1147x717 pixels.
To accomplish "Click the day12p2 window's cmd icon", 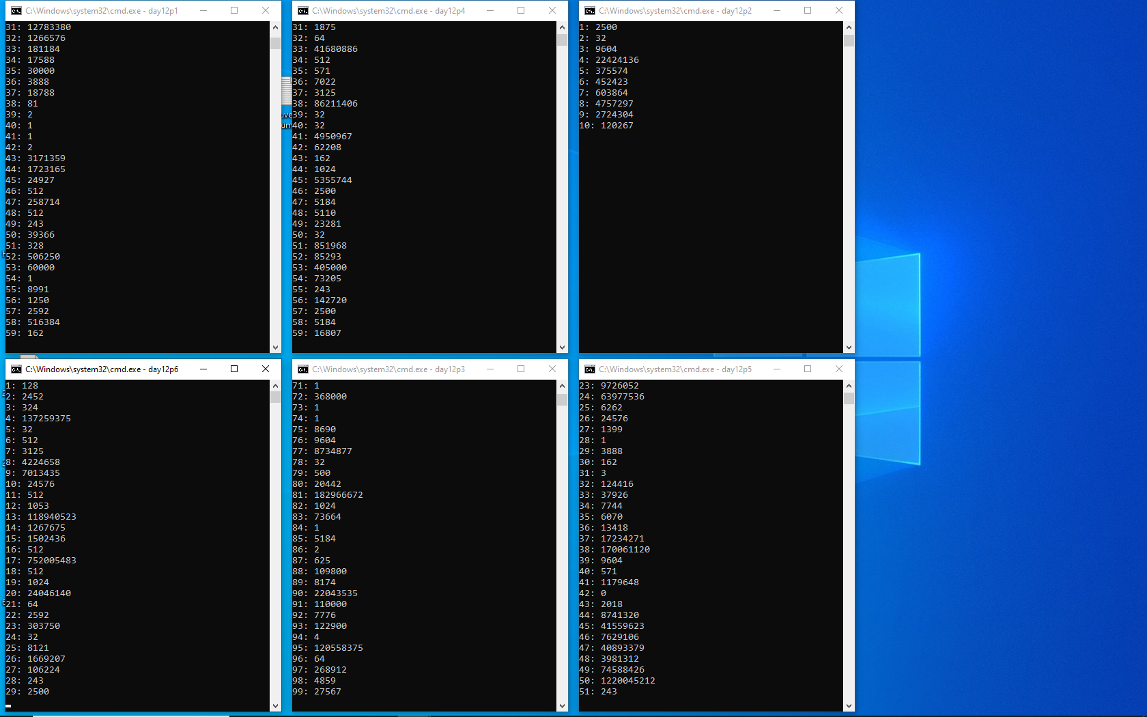I will [590, 11].
